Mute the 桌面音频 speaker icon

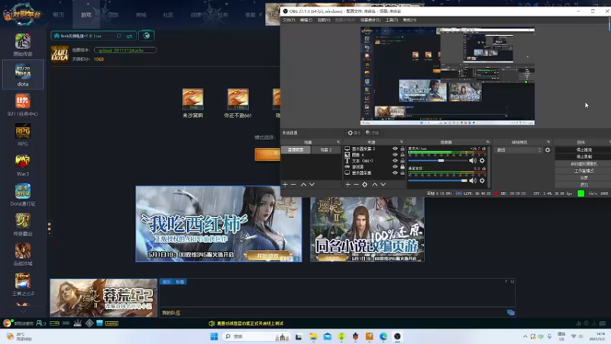(473, 180)
